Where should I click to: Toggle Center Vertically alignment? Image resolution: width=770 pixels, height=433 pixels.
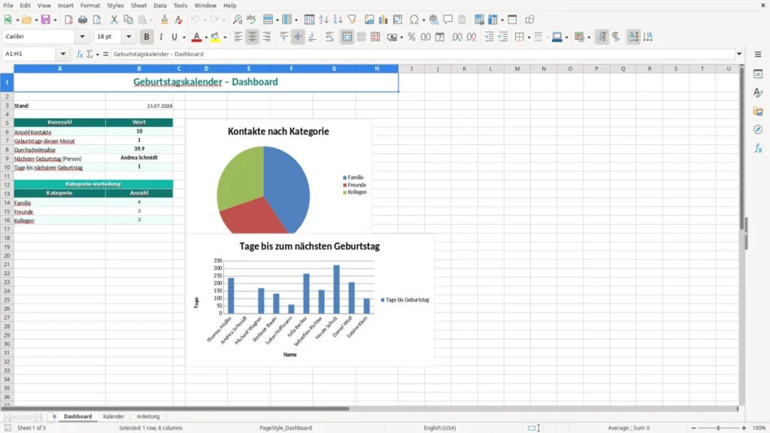tap(298, 37)
